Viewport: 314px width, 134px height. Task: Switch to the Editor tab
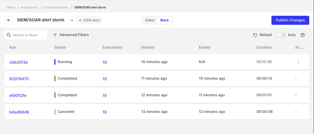(150, 20)
